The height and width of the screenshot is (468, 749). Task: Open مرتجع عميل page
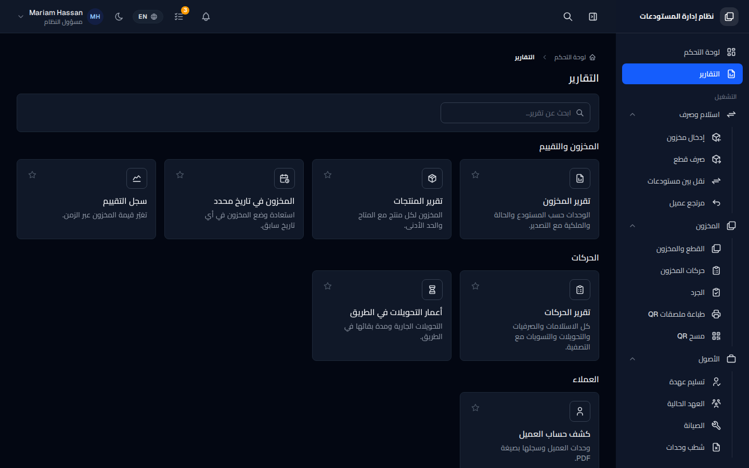[675, 203]
